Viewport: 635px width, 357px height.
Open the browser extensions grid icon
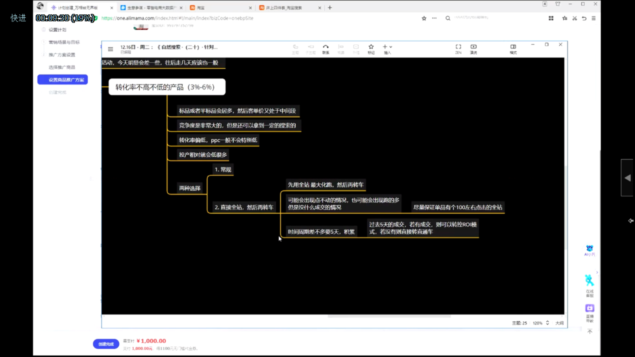pyautogui.click(x=551, y=18)
